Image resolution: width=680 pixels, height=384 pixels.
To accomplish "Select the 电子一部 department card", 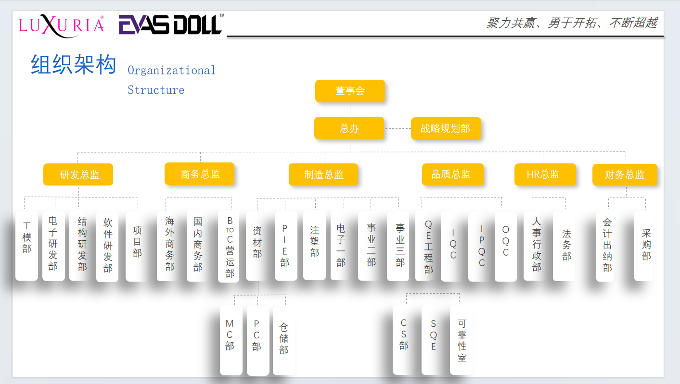I will click(x=342, y=246).
